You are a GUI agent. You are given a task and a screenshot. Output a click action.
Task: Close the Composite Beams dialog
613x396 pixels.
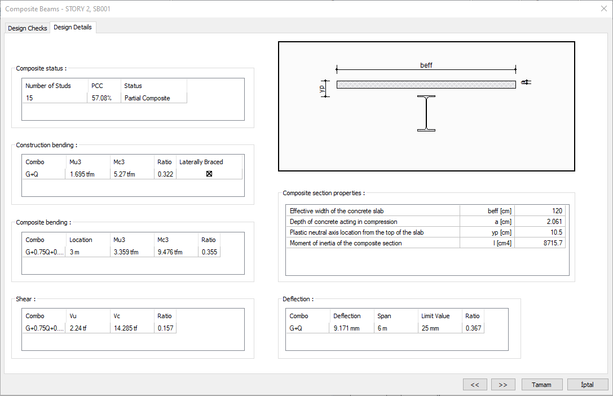point(603,8)
